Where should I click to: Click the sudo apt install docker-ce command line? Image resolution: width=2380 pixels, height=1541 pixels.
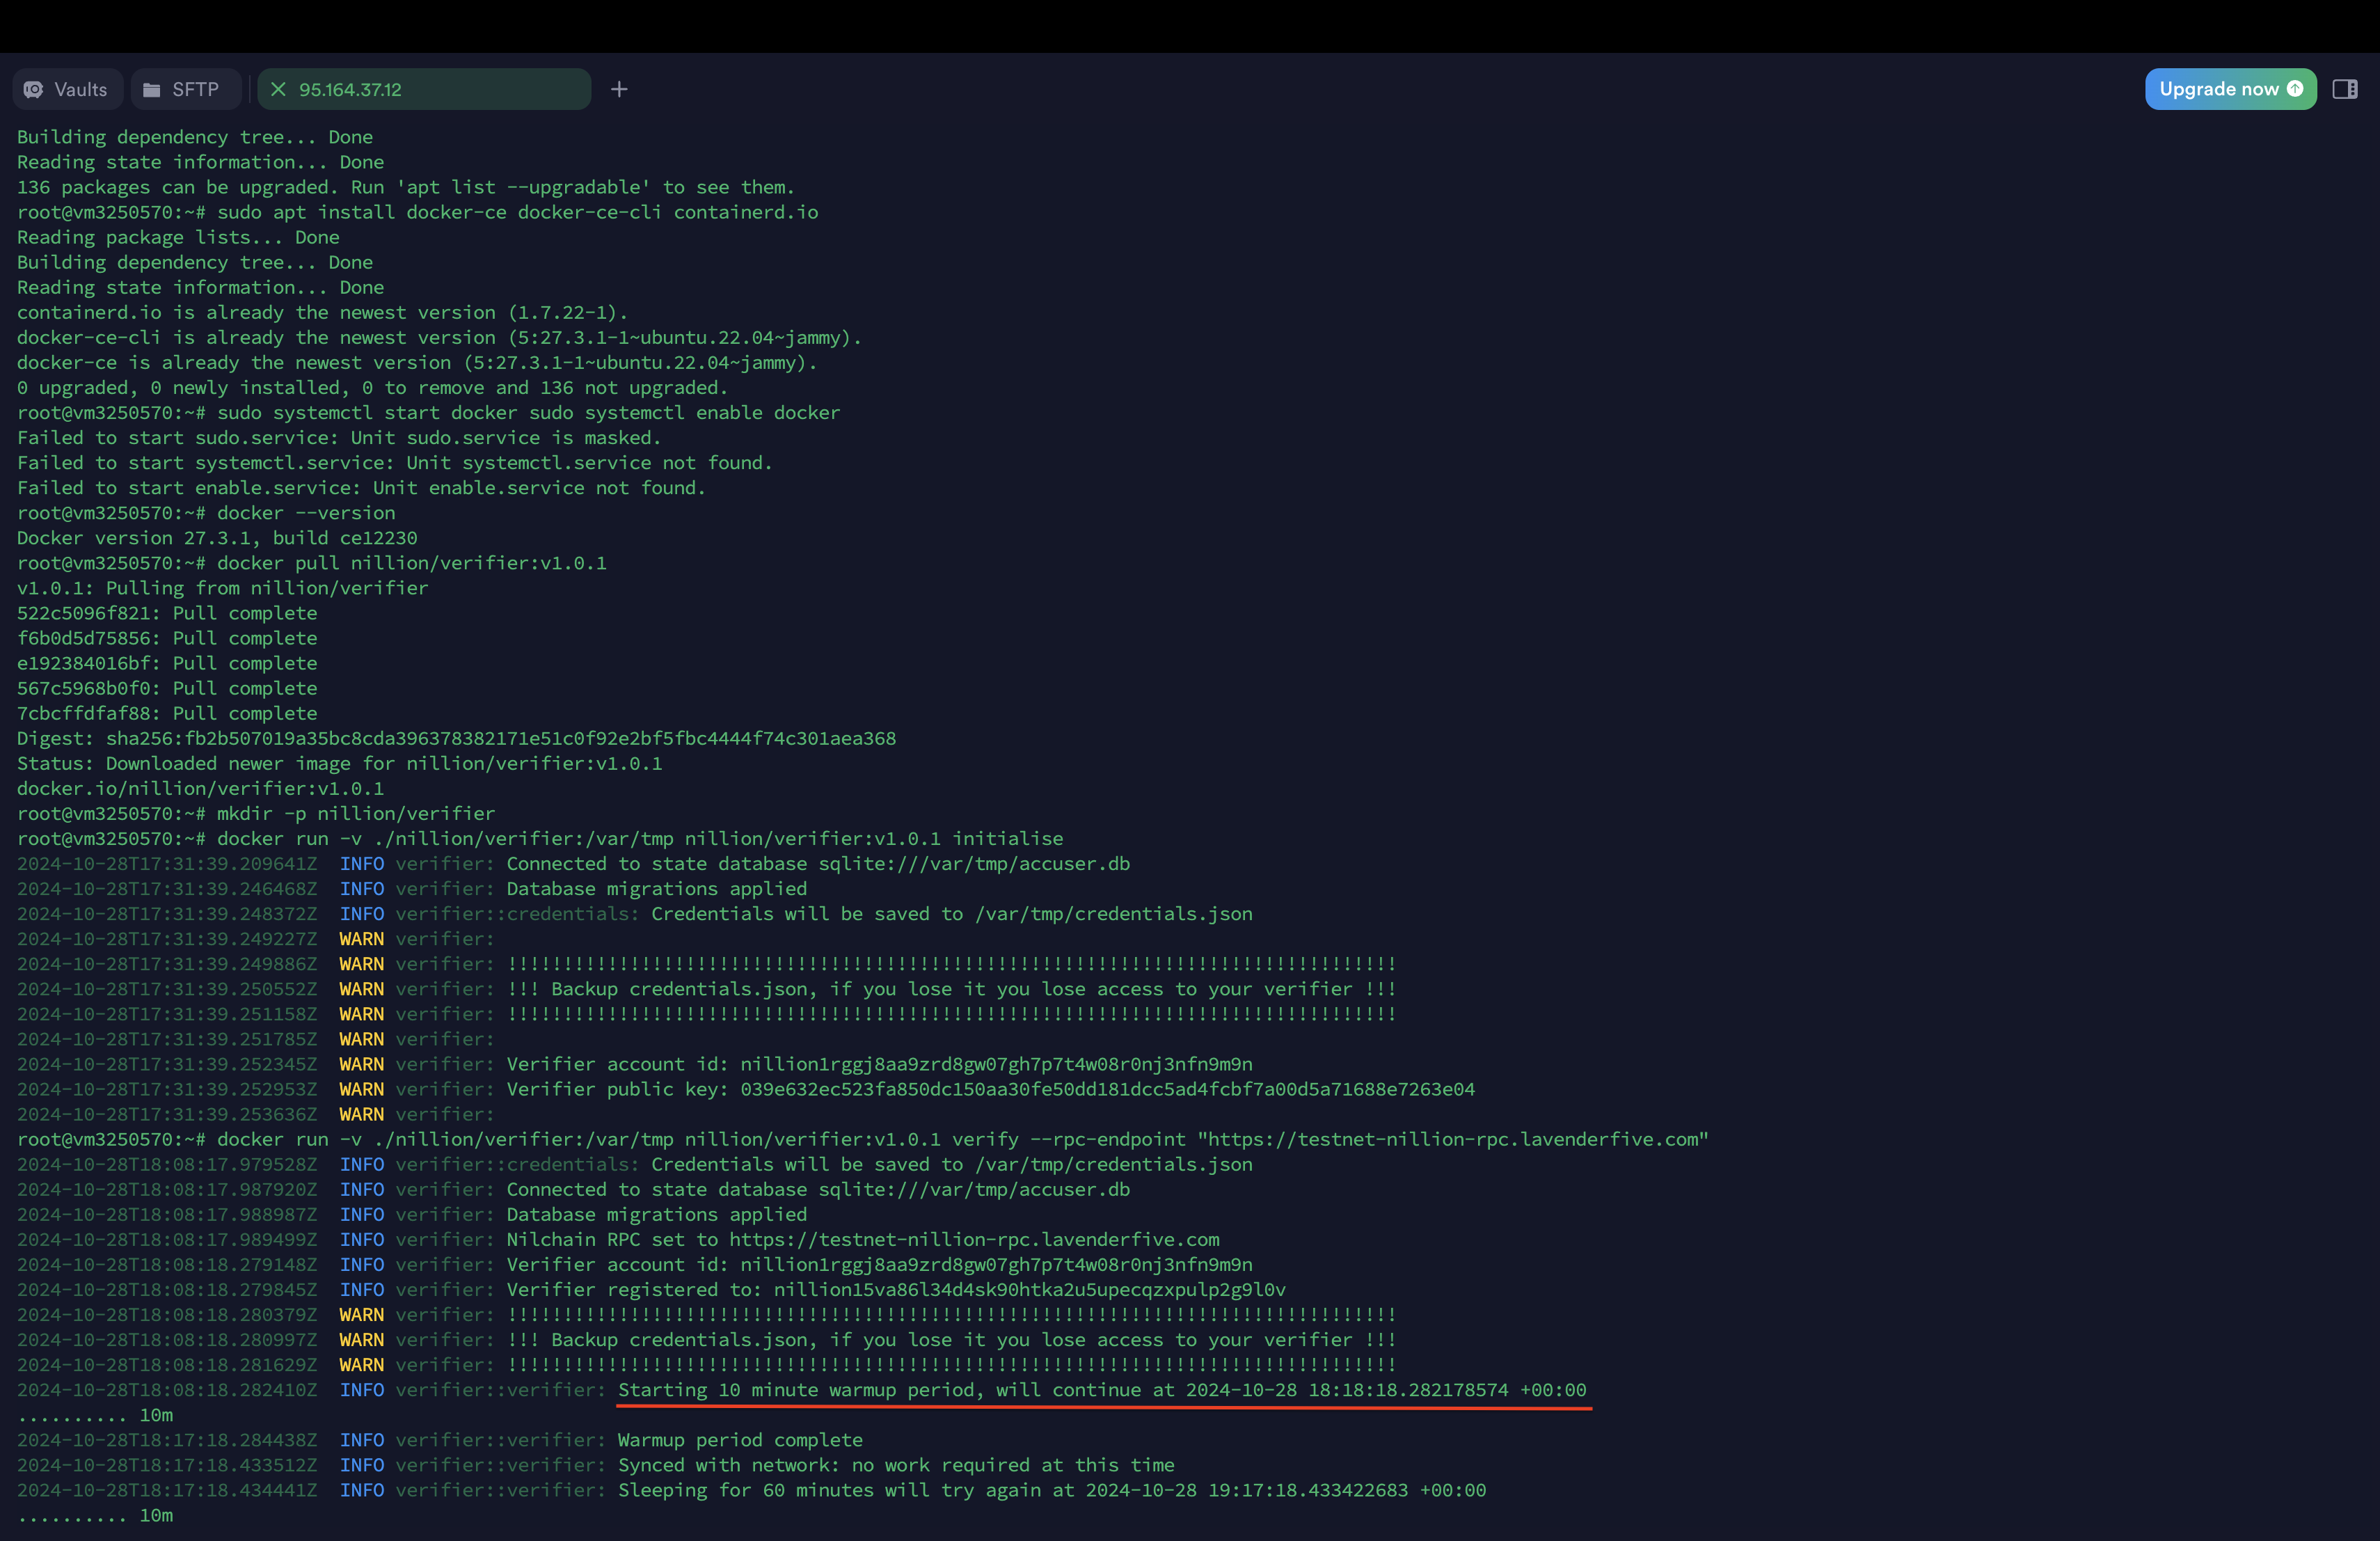(x=417, y=212)
